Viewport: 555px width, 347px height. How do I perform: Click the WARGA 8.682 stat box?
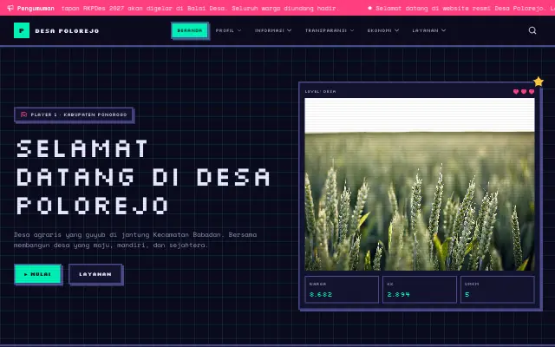(342, 289)
